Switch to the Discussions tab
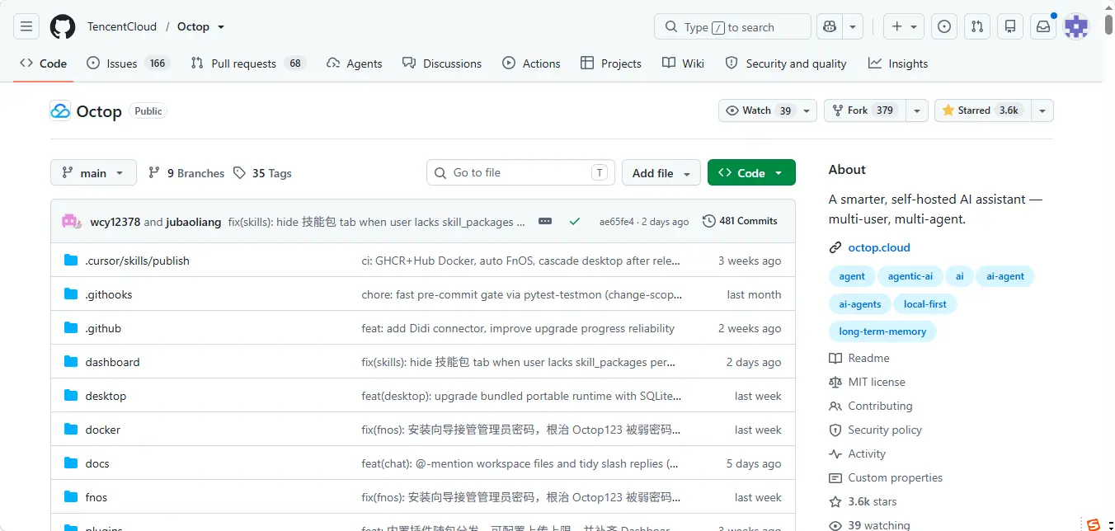Viewport: 1115px width, 531px height. (x=442, y=63)
